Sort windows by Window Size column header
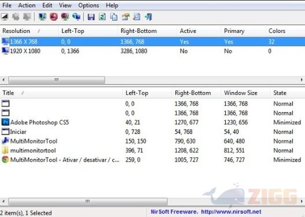 245,93
